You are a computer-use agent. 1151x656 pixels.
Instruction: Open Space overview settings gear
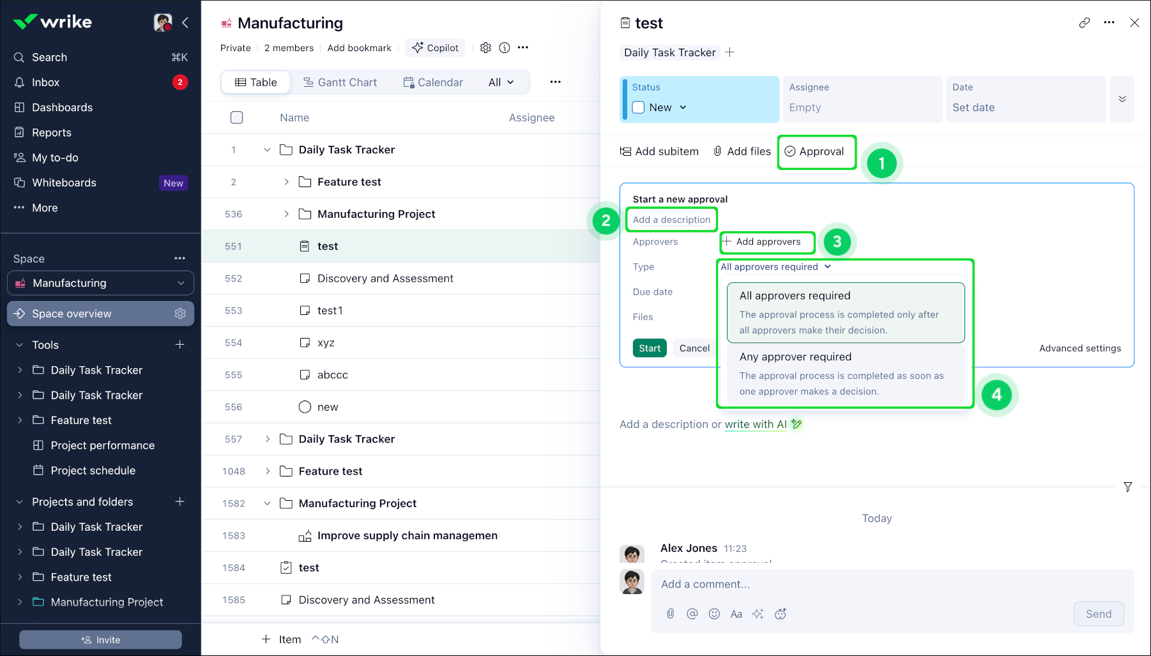[x=180, y=314]
